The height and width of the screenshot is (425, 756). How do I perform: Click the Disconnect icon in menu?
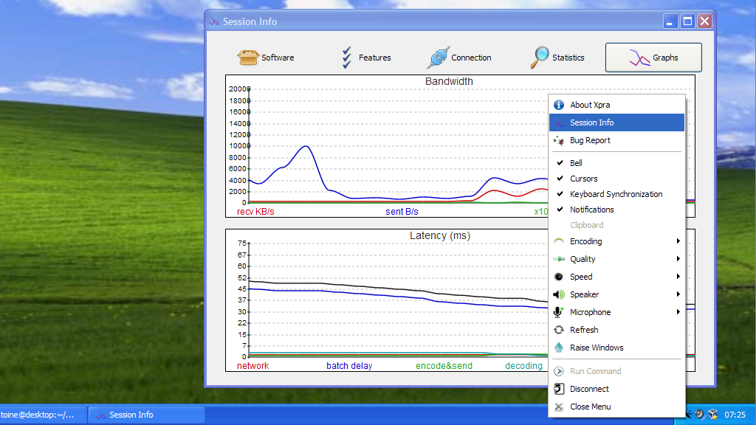click(559, 389)
